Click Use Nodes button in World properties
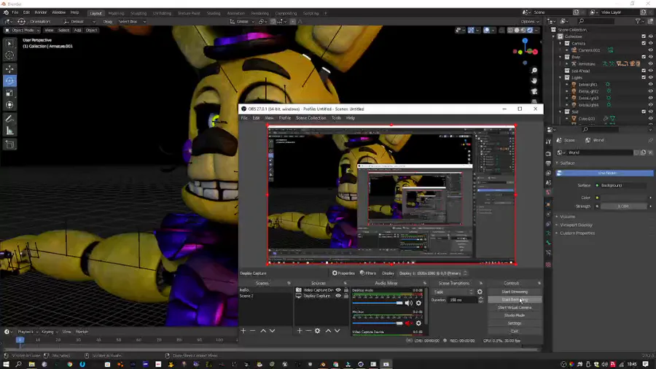This screenshot has width=656, height=369. pyautogui.click(x=604, y=173)
